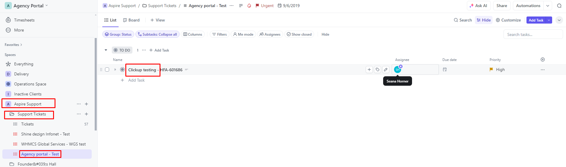Viewport: 566px width, 167px height.
Task: Select the Aspire Support space
Action: (x=28, y=104)
